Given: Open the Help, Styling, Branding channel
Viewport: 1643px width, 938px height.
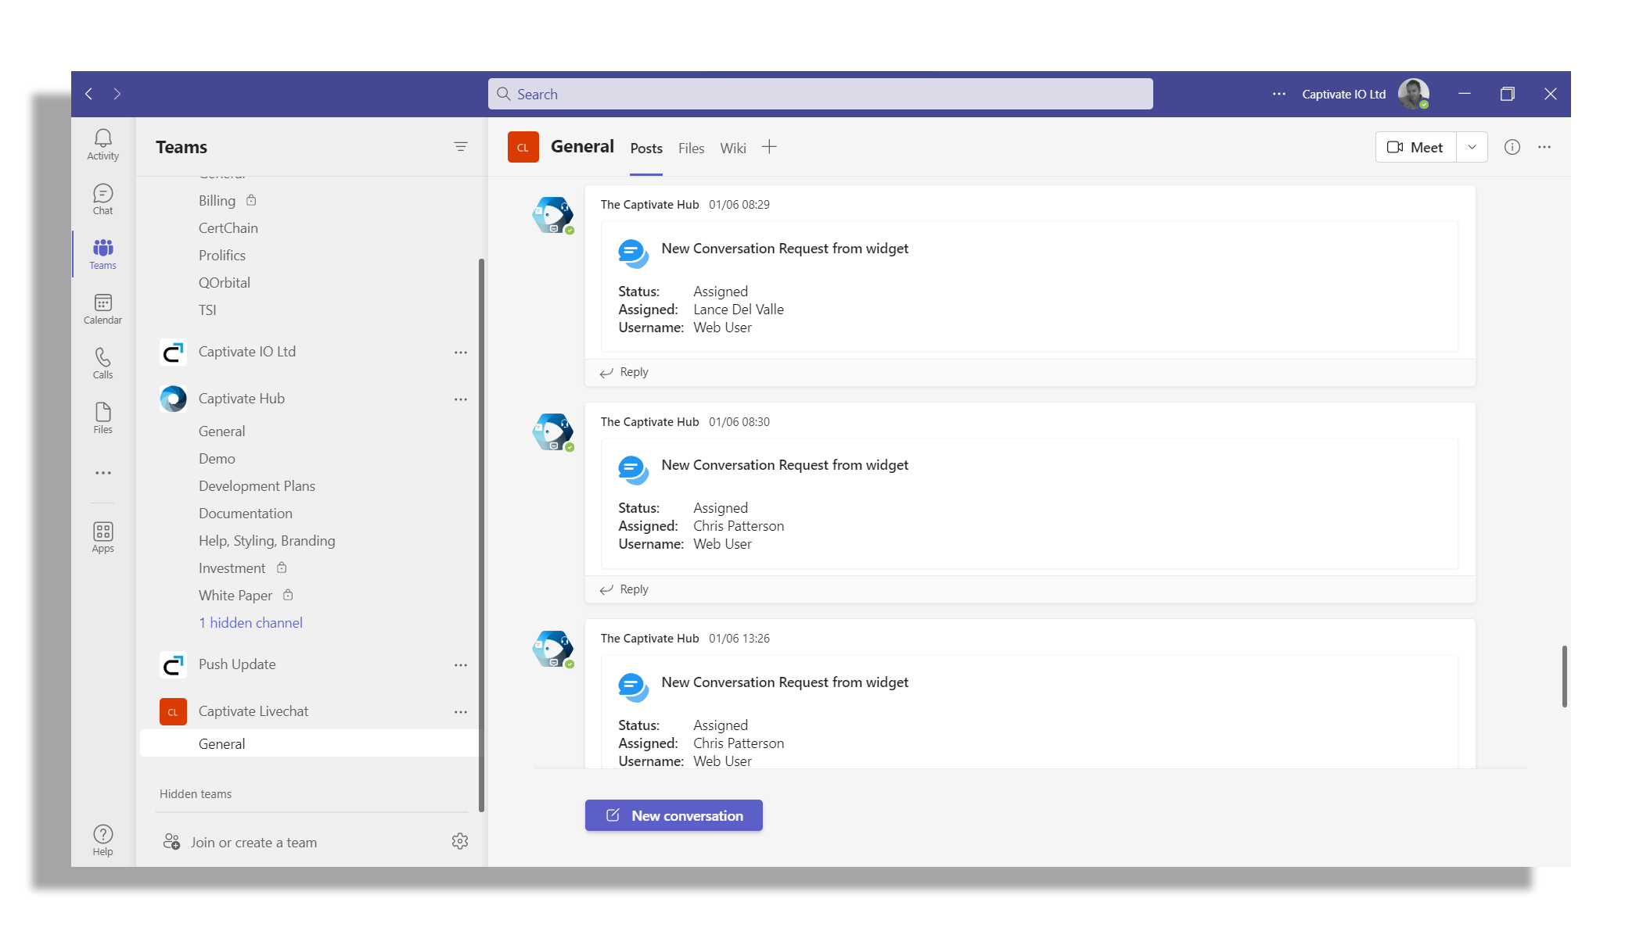Looking at the screenshot, I should (x=267, y=541).
